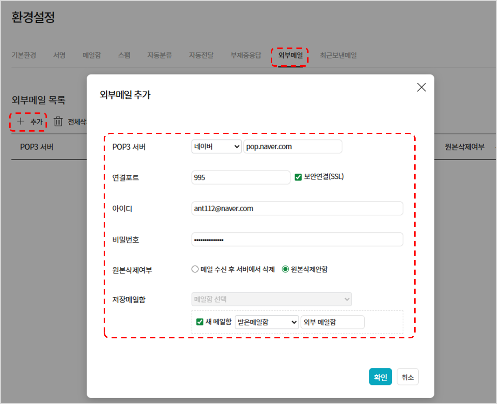Switch to the 외부메일 tab
The height and width of the screenshot is (404, 497).
[x=290, y=55]
